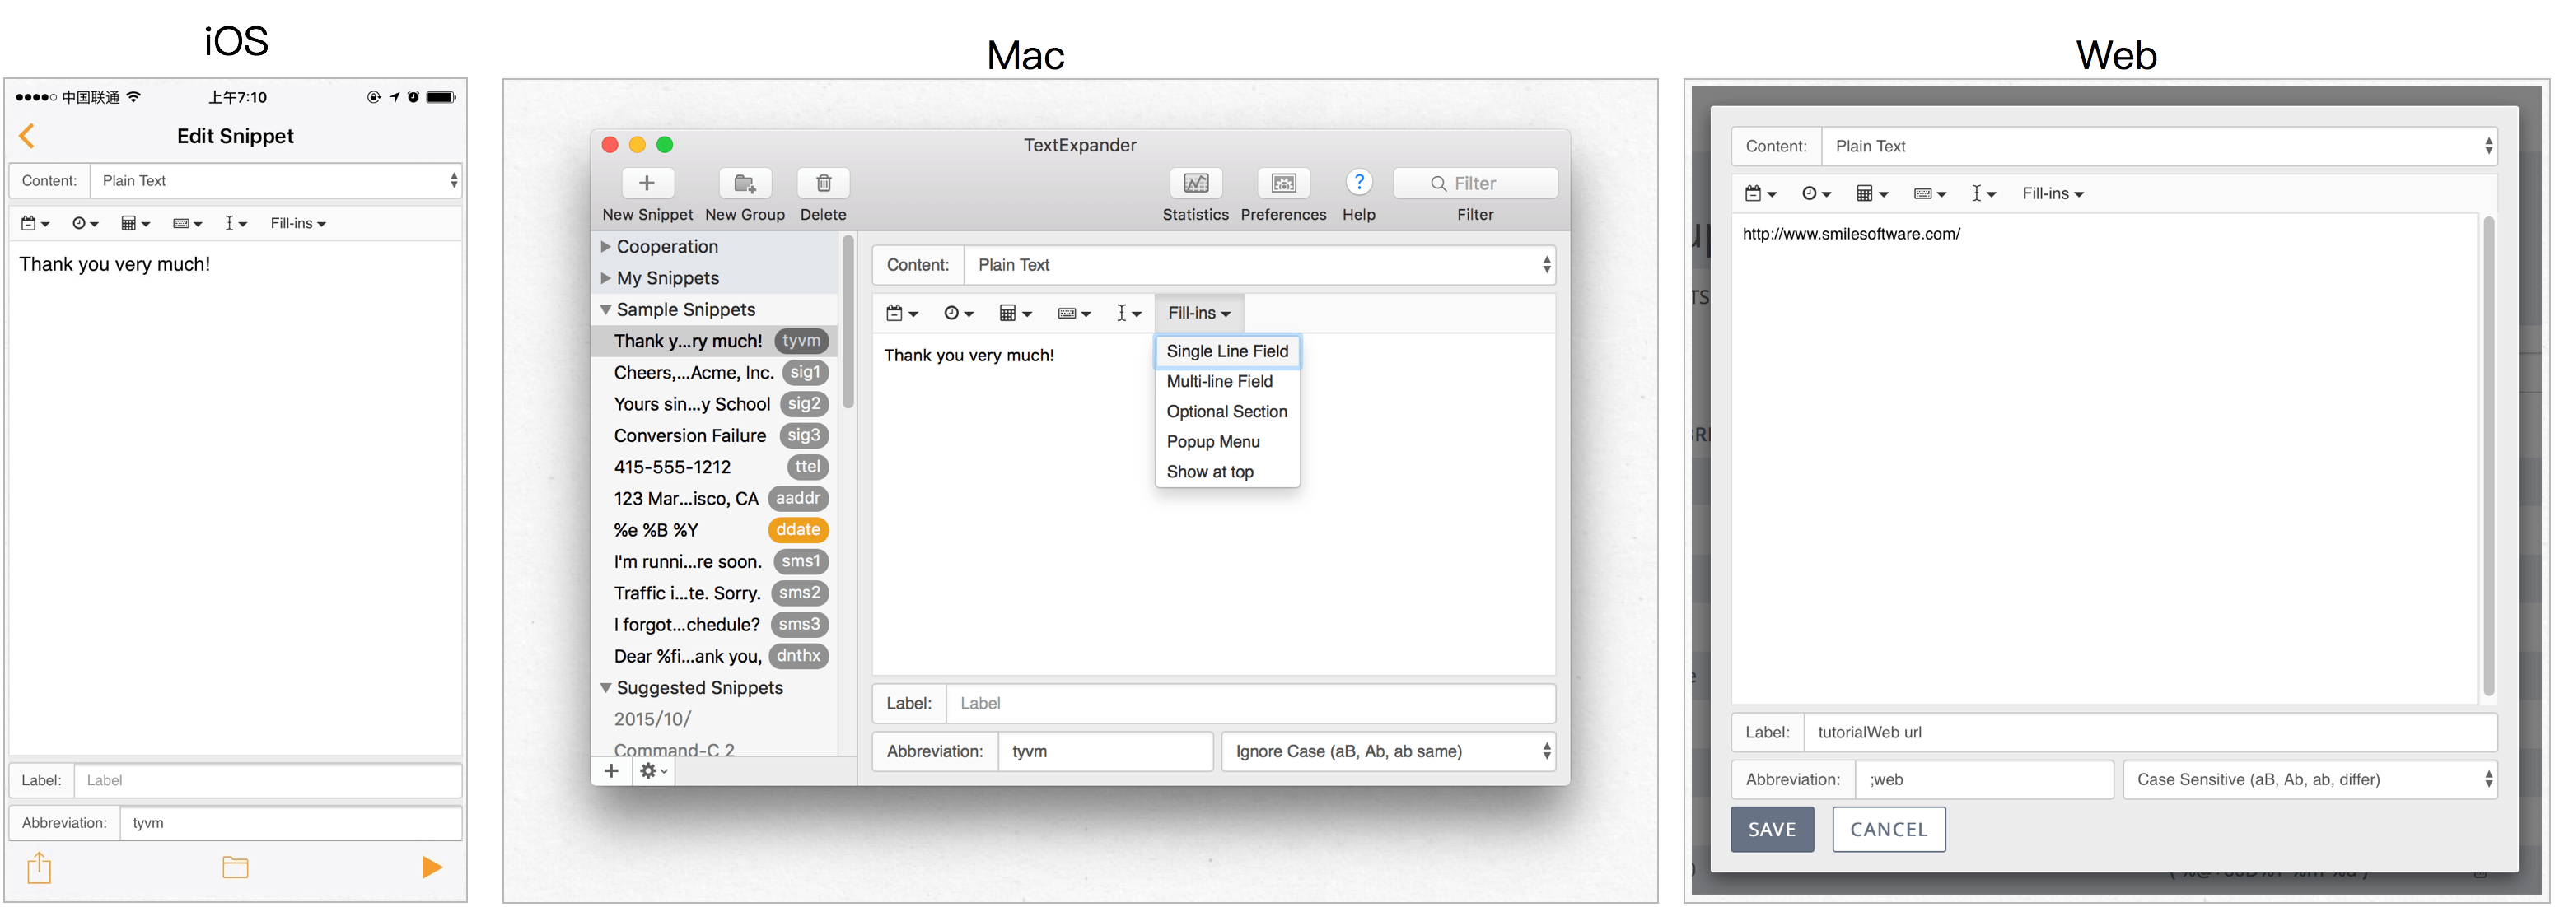Viewport: 2555px width, 907px height.
Task: Click the Mac Abbreviation field with tyvm
Action: pos(1105,752)
